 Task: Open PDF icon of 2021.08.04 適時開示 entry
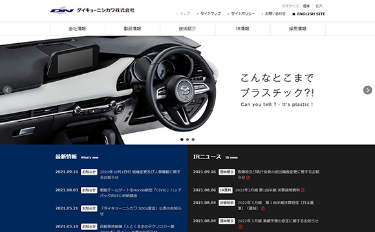[241, 226]
